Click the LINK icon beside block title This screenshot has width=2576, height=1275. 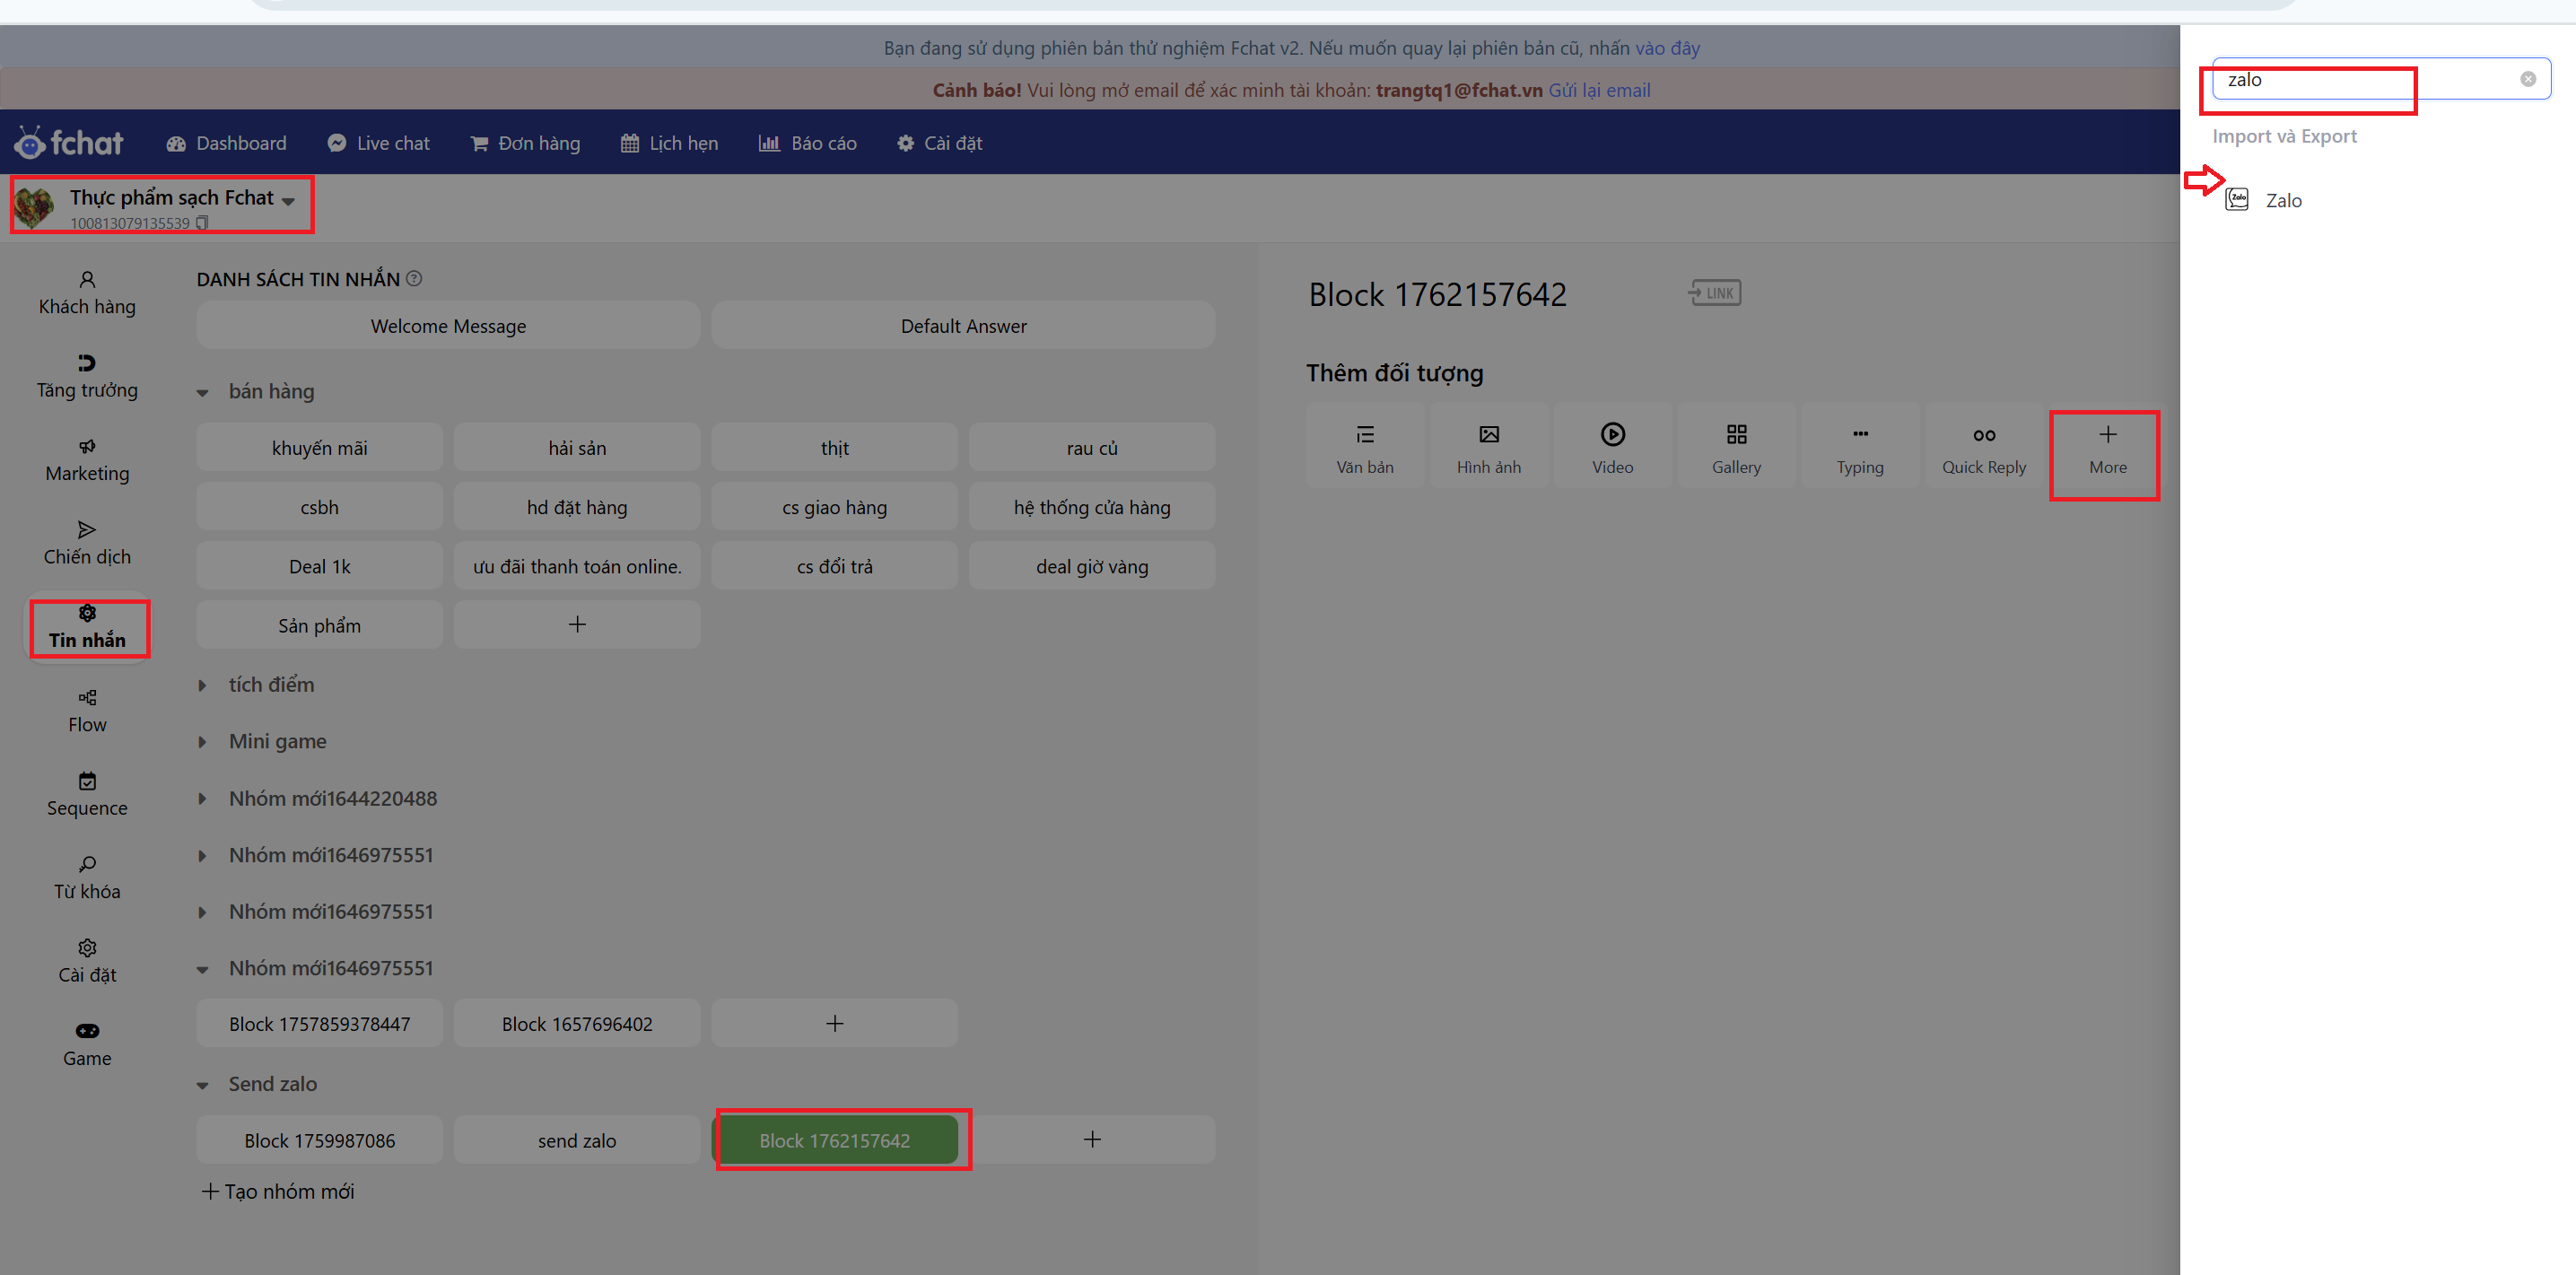click(x=1714, y=293)
